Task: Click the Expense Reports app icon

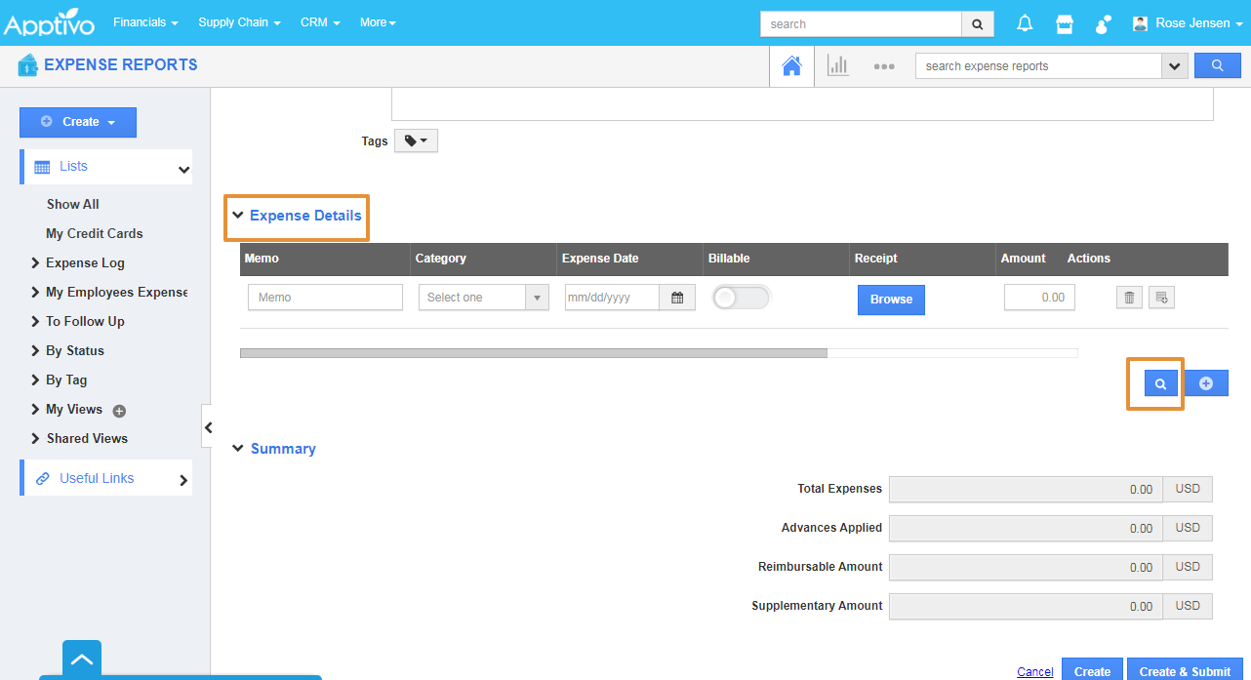Action: click(27, 65)
